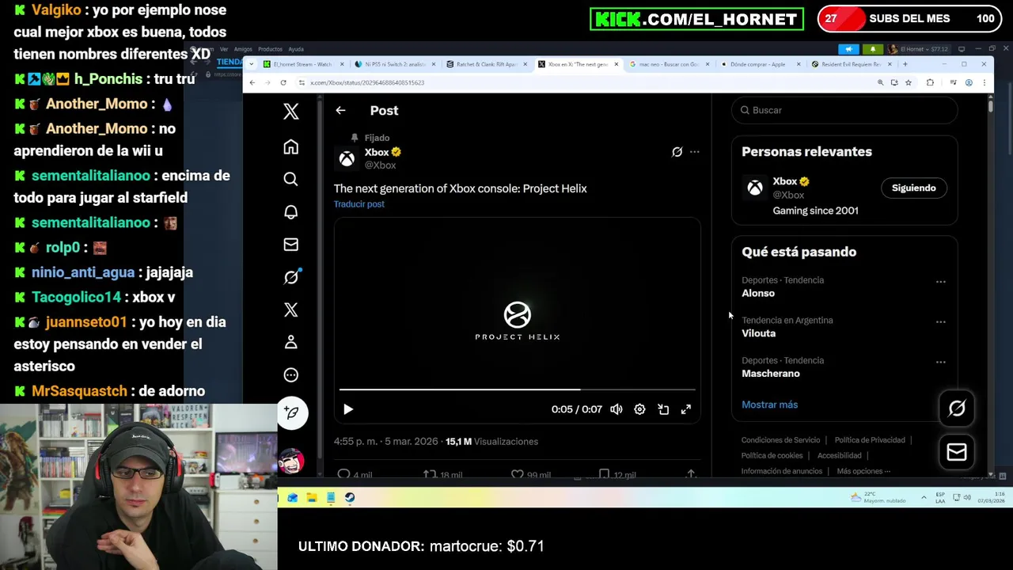Expand Más opciones footer menu
The image size is (1013, 570).
point(863,471)
